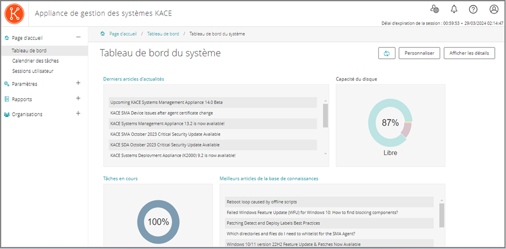Click the knowledge base scroll up arrow
Image resolution: width=506 pixels, height=249 pixels.
tap(442, 200)
